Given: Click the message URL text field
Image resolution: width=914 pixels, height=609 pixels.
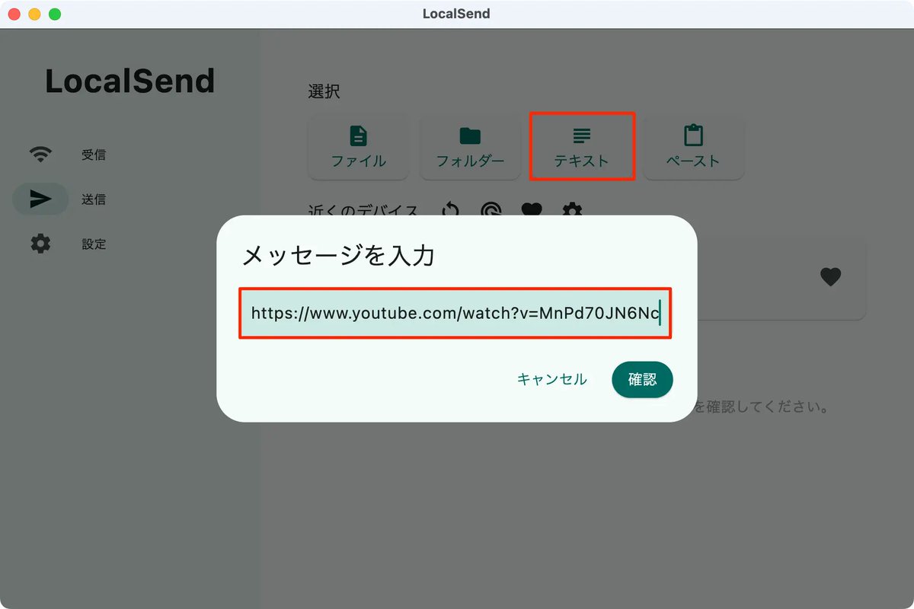Looking at the screenshot, I should tap(455, 313).
